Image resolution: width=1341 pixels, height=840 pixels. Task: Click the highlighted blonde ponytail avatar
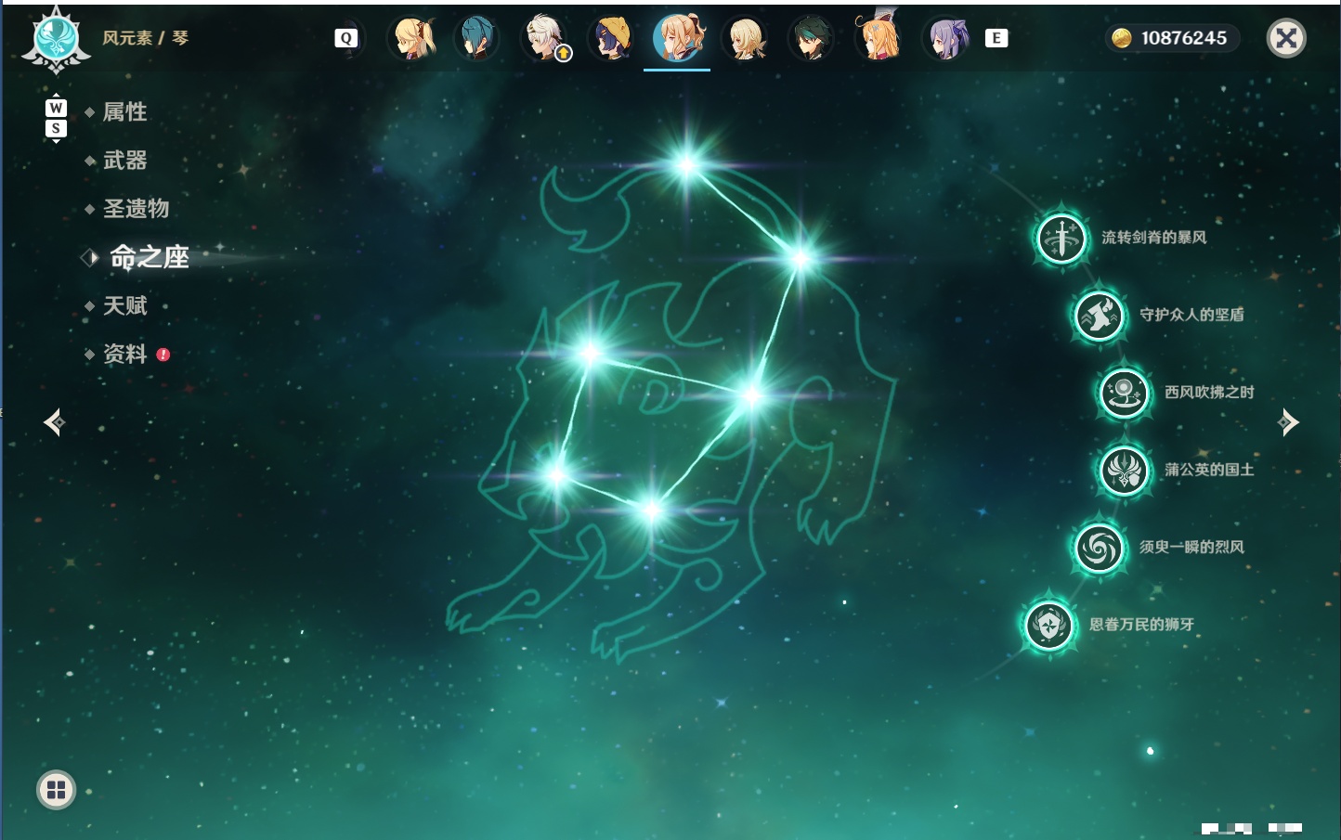[678, 38]
